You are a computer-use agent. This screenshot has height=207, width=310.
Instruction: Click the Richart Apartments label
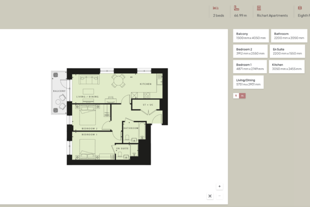(x=272, y=16)
